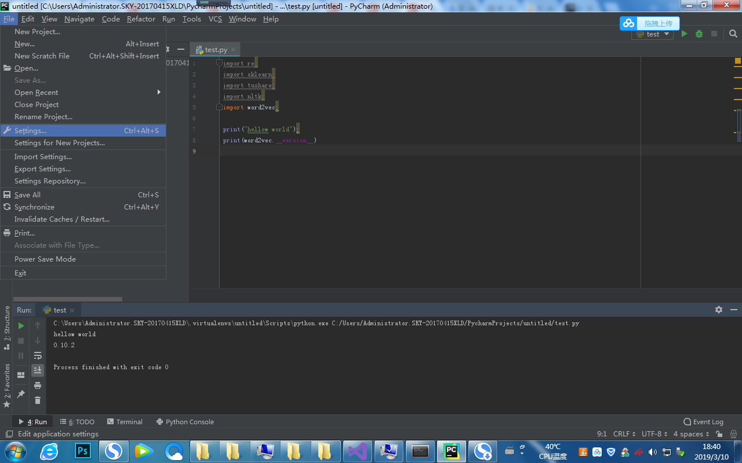
Task: Select New Project... menu item
Action: click(x=83, y=32)
